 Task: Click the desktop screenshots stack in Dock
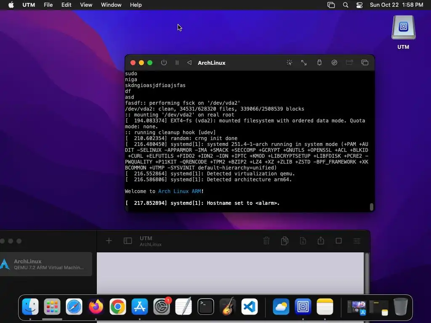pos(357,307)
